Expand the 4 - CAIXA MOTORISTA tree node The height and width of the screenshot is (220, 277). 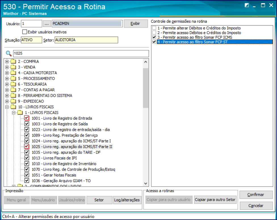coord(7,73)
